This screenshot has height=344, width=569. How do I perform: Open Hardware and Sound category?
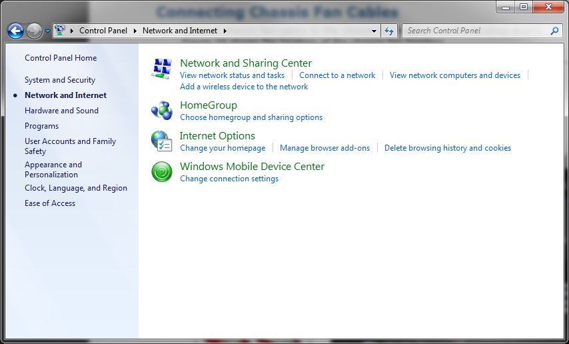click(x=61, y=111)
